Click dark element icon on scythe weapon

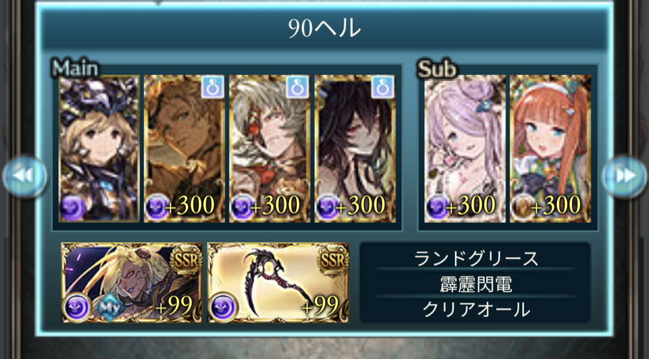pos(223,308)
